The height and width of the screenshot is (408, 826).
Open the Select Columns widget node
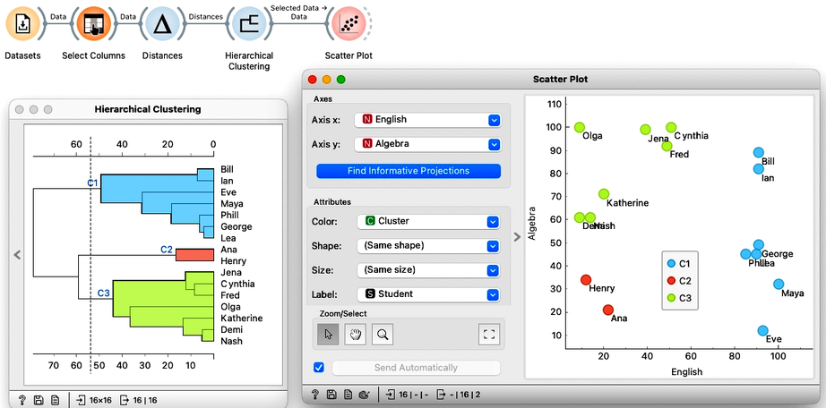[93, 24]
